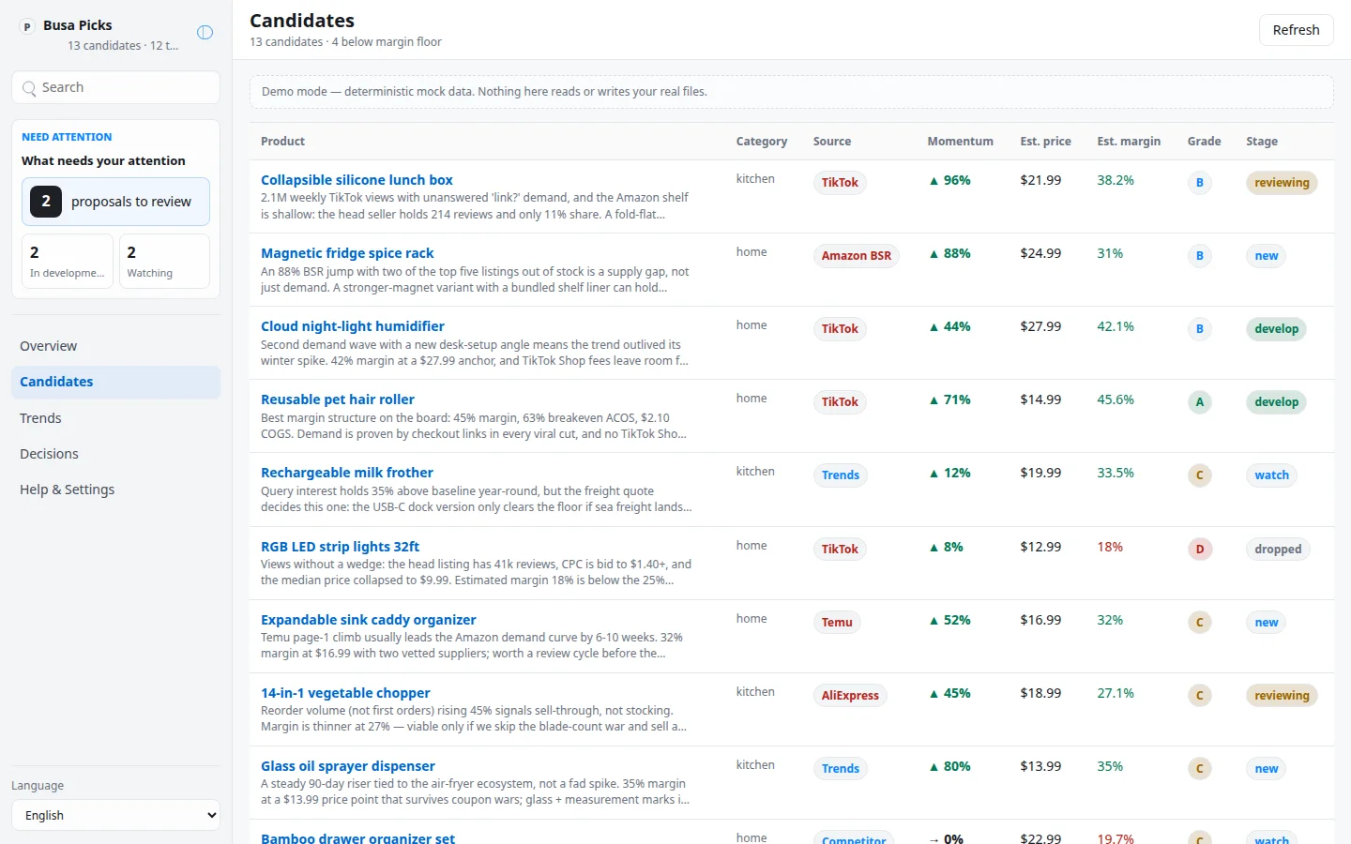This screenshot has width=1351, height=844.
Task: Select Candidates in the sidebar navigation
Action: click(115, 382)
